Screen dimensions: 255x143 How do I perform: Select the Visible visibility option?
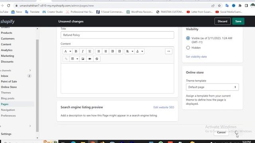[x=188, y=38]
